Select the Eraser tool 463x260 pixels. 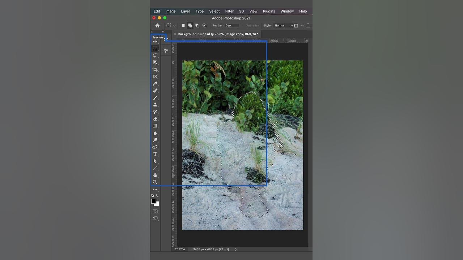[155, 119]
